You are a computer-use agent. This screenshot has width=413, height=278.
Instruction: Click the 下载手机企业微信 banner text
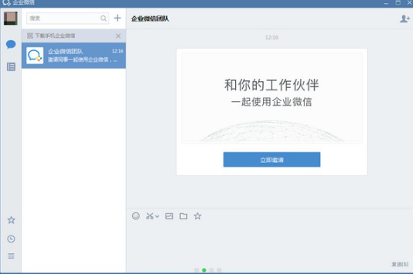(55, 36)
